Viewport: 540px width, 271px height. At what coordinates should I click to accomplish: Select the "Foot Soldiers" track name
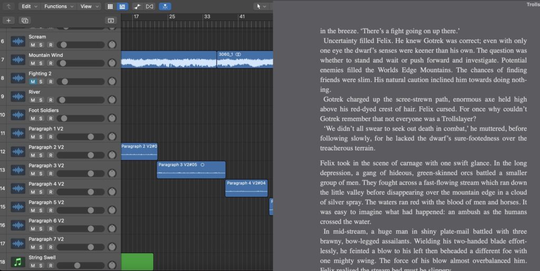[44, 111]
